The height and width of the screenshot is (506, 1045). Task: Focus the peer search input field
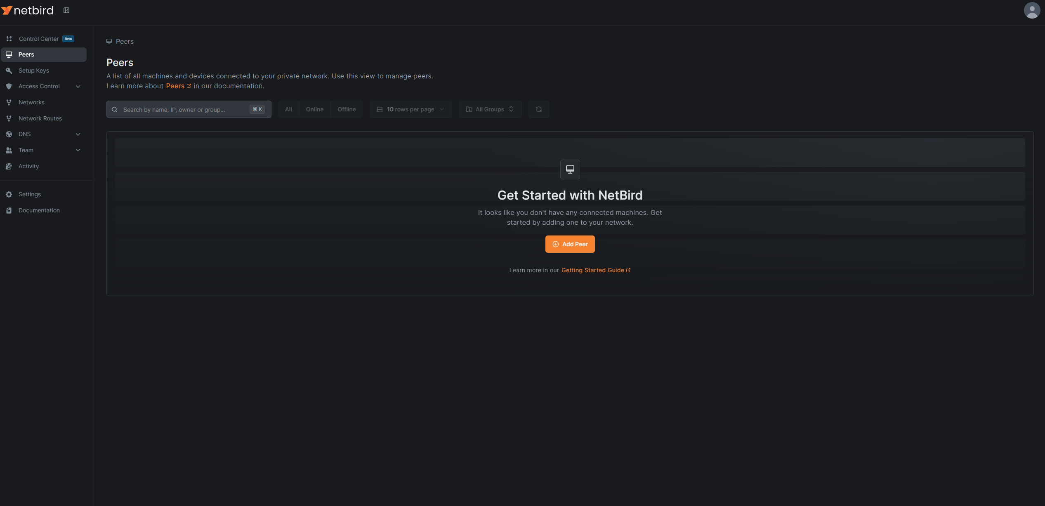(x=184, y=110)
